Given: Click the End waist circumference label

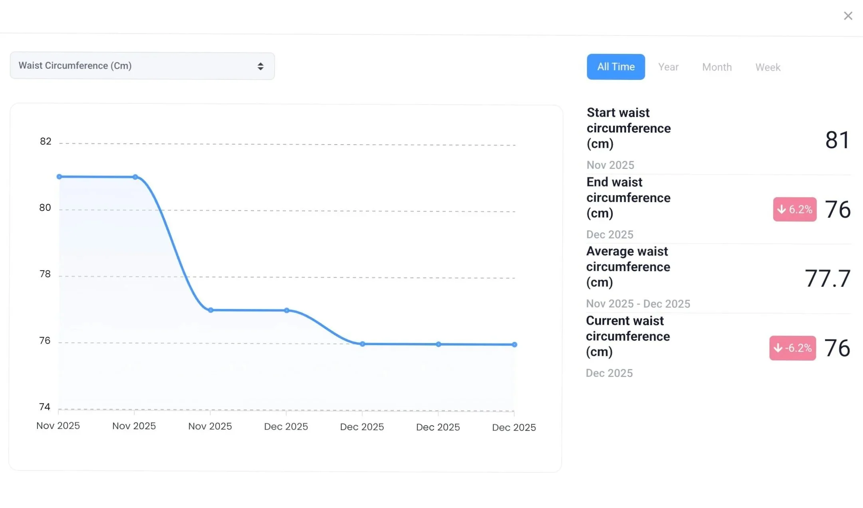Looking at the screenshot, I should pyautogui.click(x=628, y=197).
